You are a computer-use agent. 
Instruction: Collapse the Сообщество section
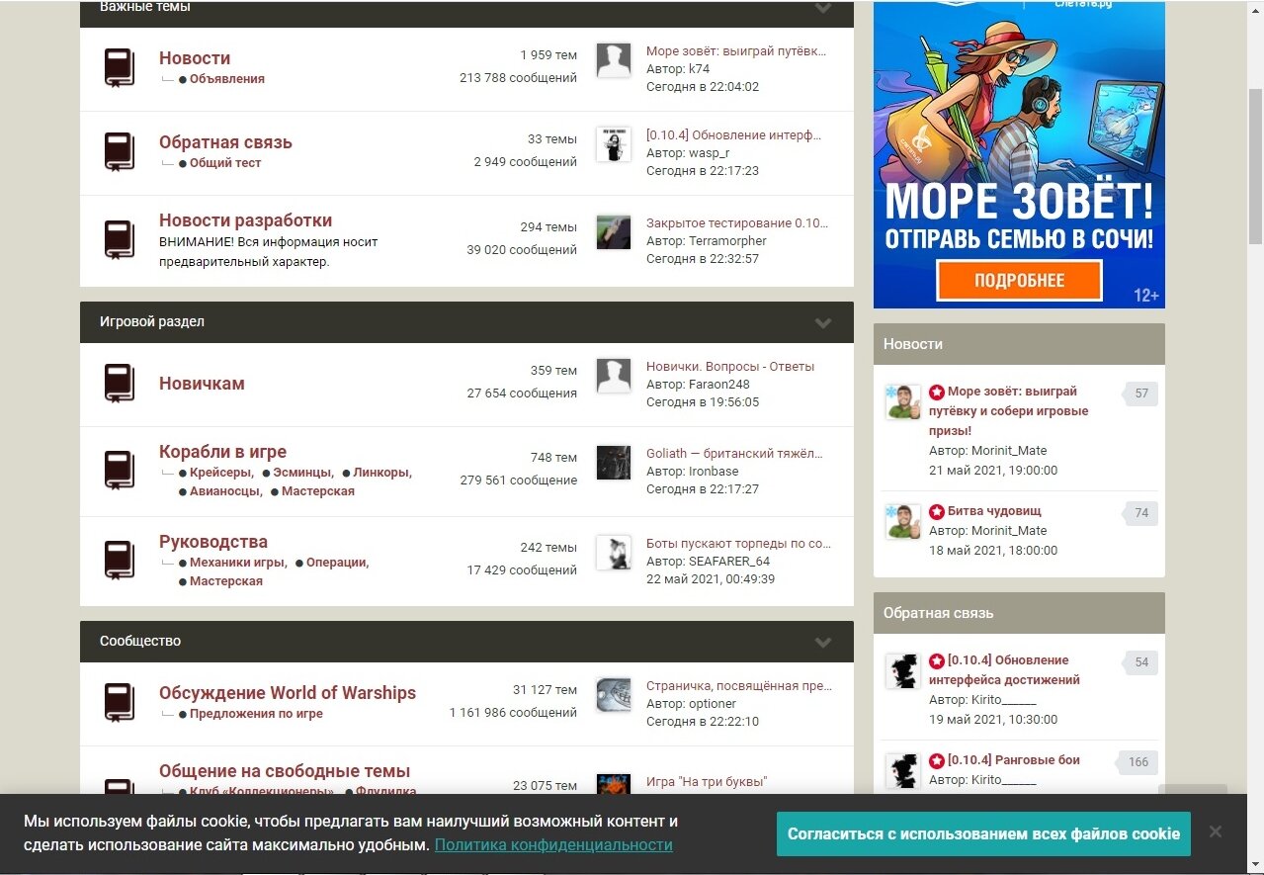[x=822, y=643]
